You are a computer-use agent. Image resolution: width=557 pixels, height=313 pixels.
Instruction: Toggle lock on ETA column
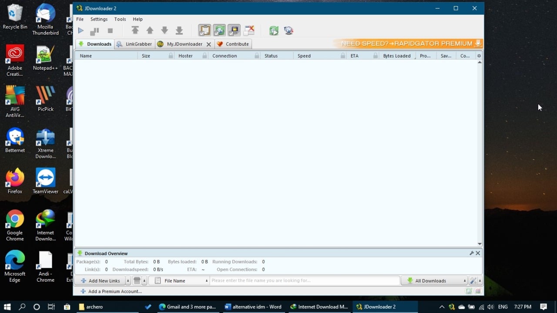pos(376,56)
